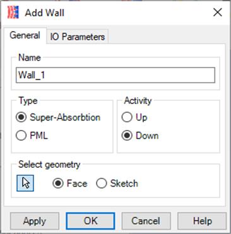Viewport: 231px width, 234px height.
Task: Confirm the wall with OK
Action: [90, 221]
